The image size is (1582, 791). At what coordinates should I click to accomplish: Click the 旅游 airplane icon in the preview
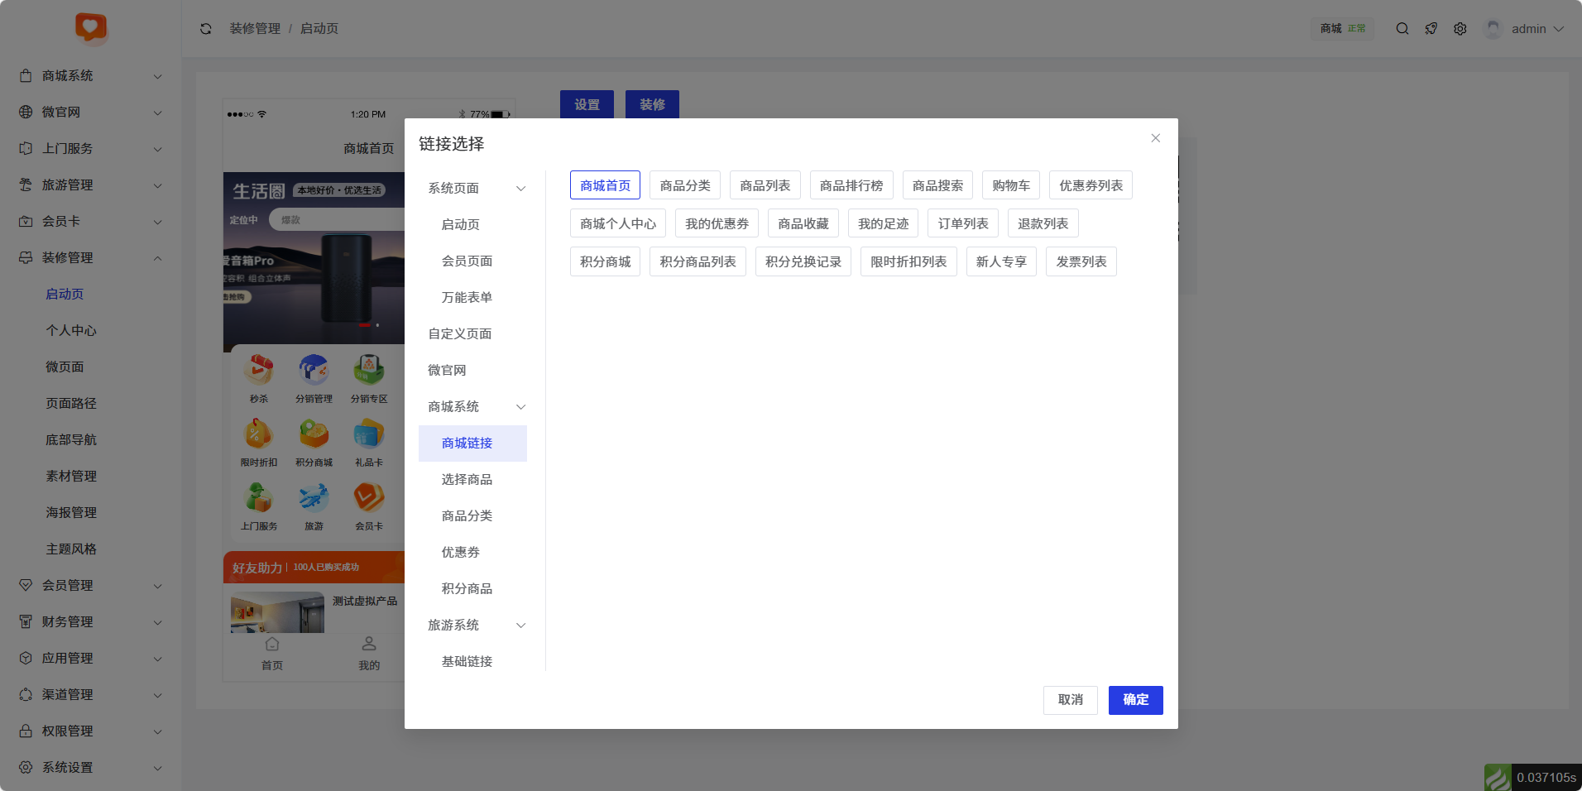pos(314,498)
